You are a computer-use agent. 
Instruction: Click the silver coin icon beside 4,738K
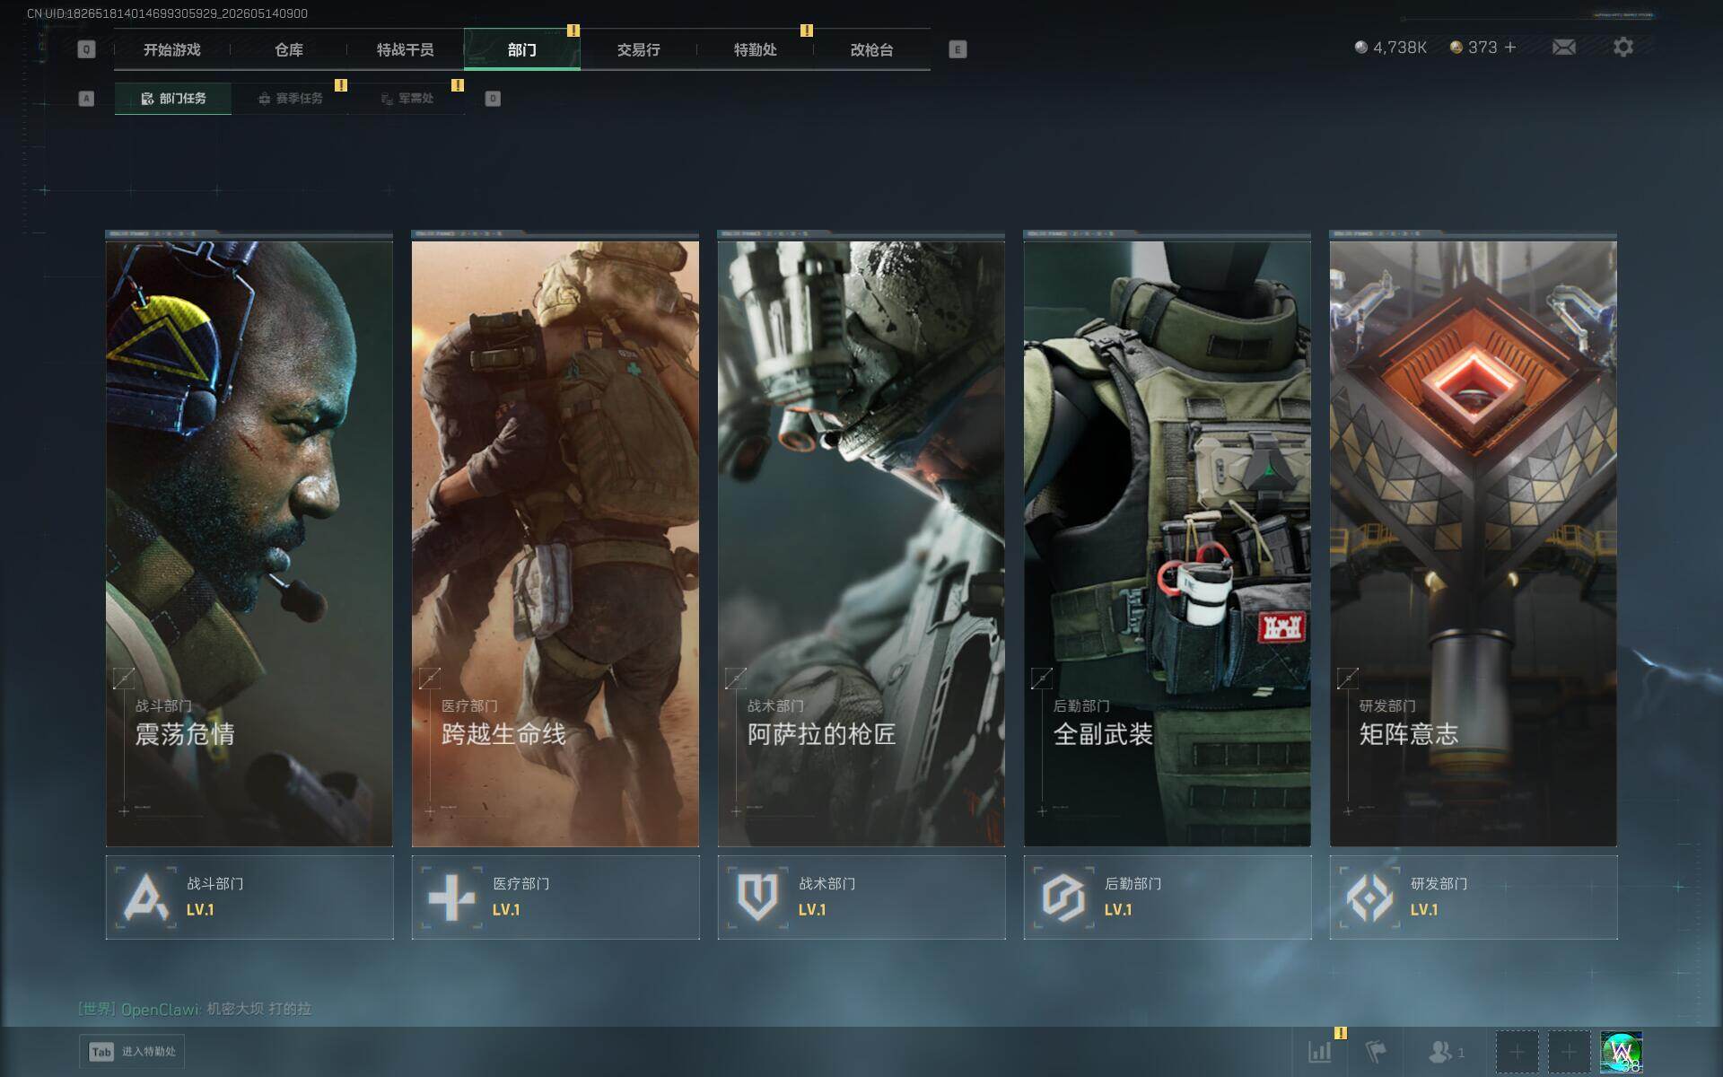pos(1361,47)
